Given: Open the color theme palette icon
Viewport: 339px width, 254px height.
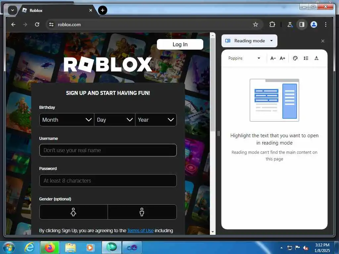Looking at the screenshot, I should pyautogui.click(x=295, y=58).
